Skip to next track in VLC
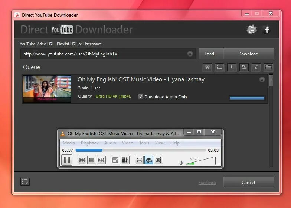291x208 pixels. point(101,160)
